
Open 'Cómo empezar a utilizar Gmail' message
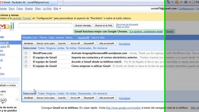[x=91, y=66]
